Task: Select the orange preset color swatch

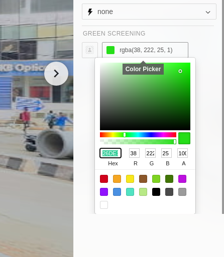Action: 117,179
